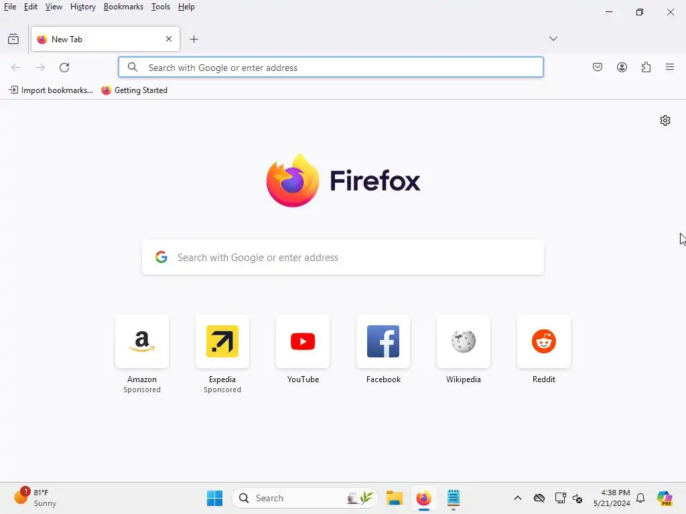Click the page's center Google search box
Screen dimensions: 686x514
click(343, 258)
